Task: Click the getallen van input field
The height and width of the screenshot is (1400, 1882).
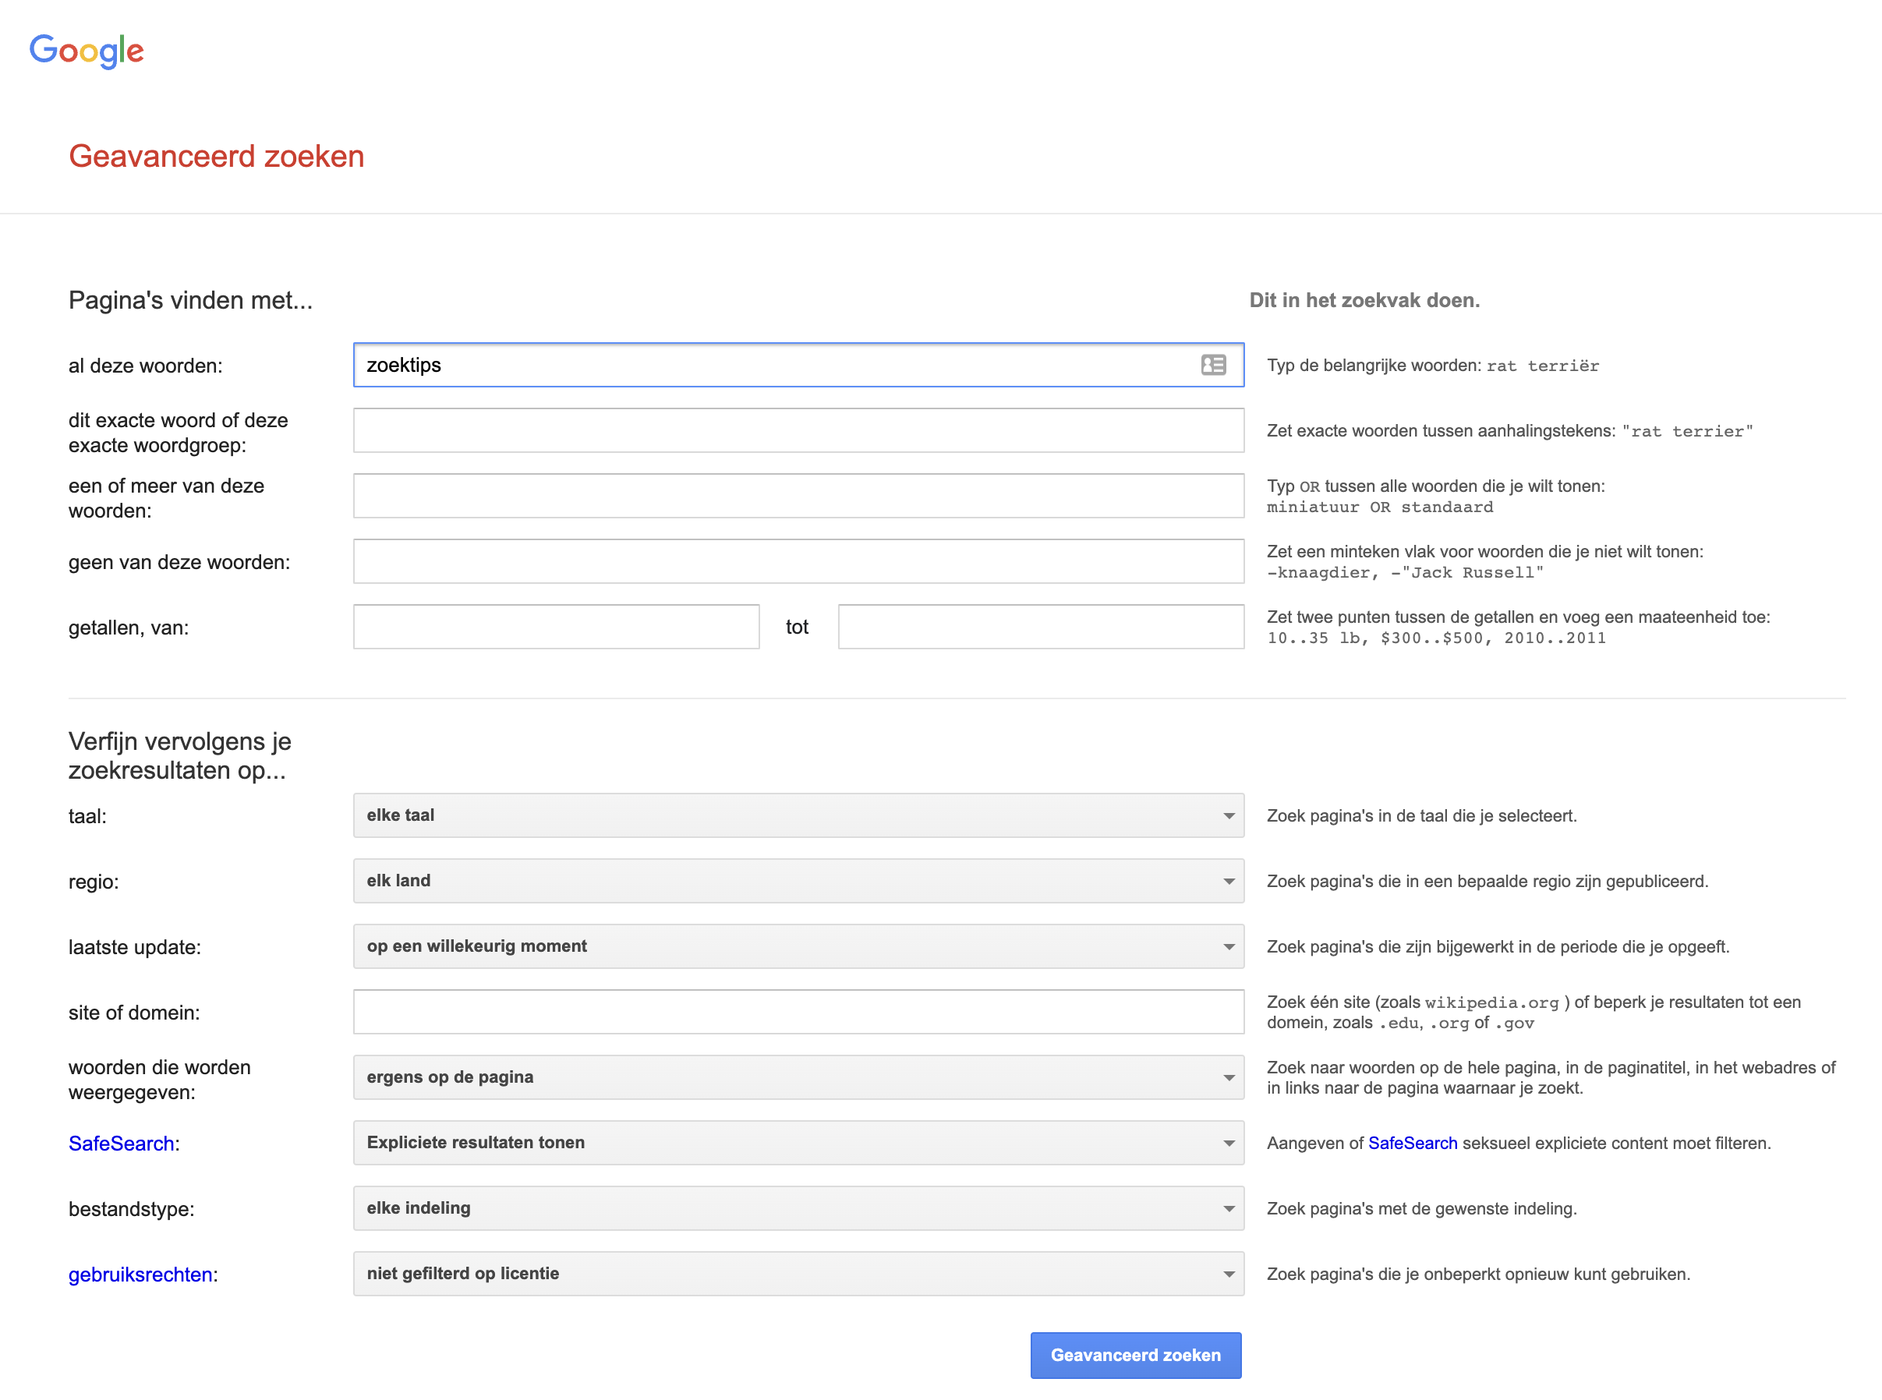Action: click(x=556, y=628)
